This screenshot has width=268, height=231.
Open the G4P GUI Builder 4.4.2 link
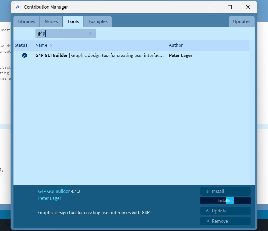coord(54,191)
